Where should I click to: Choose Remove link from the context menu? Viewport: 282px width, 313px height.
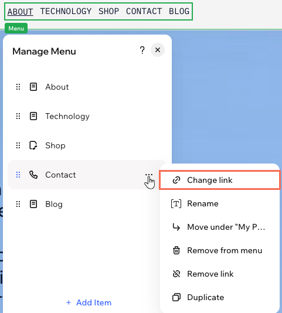pos(220,274)
